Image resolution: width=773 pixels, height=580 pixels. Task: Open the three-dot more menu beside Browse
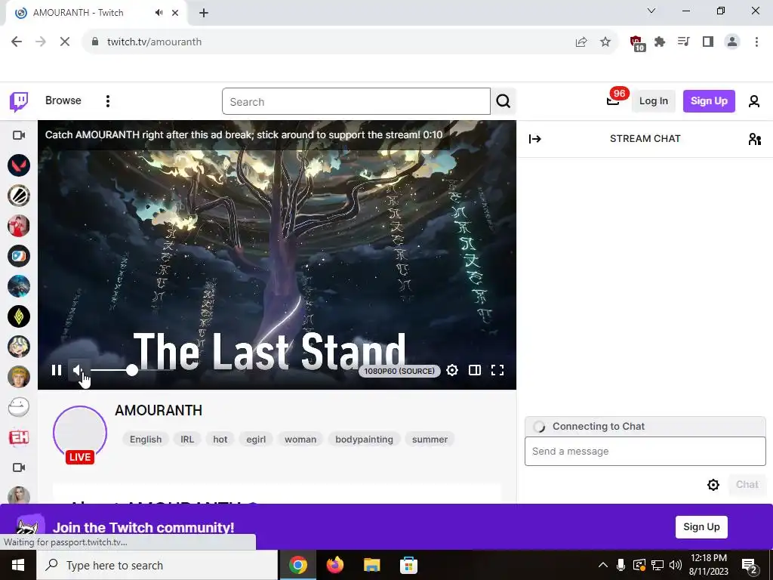pos(107,101)
